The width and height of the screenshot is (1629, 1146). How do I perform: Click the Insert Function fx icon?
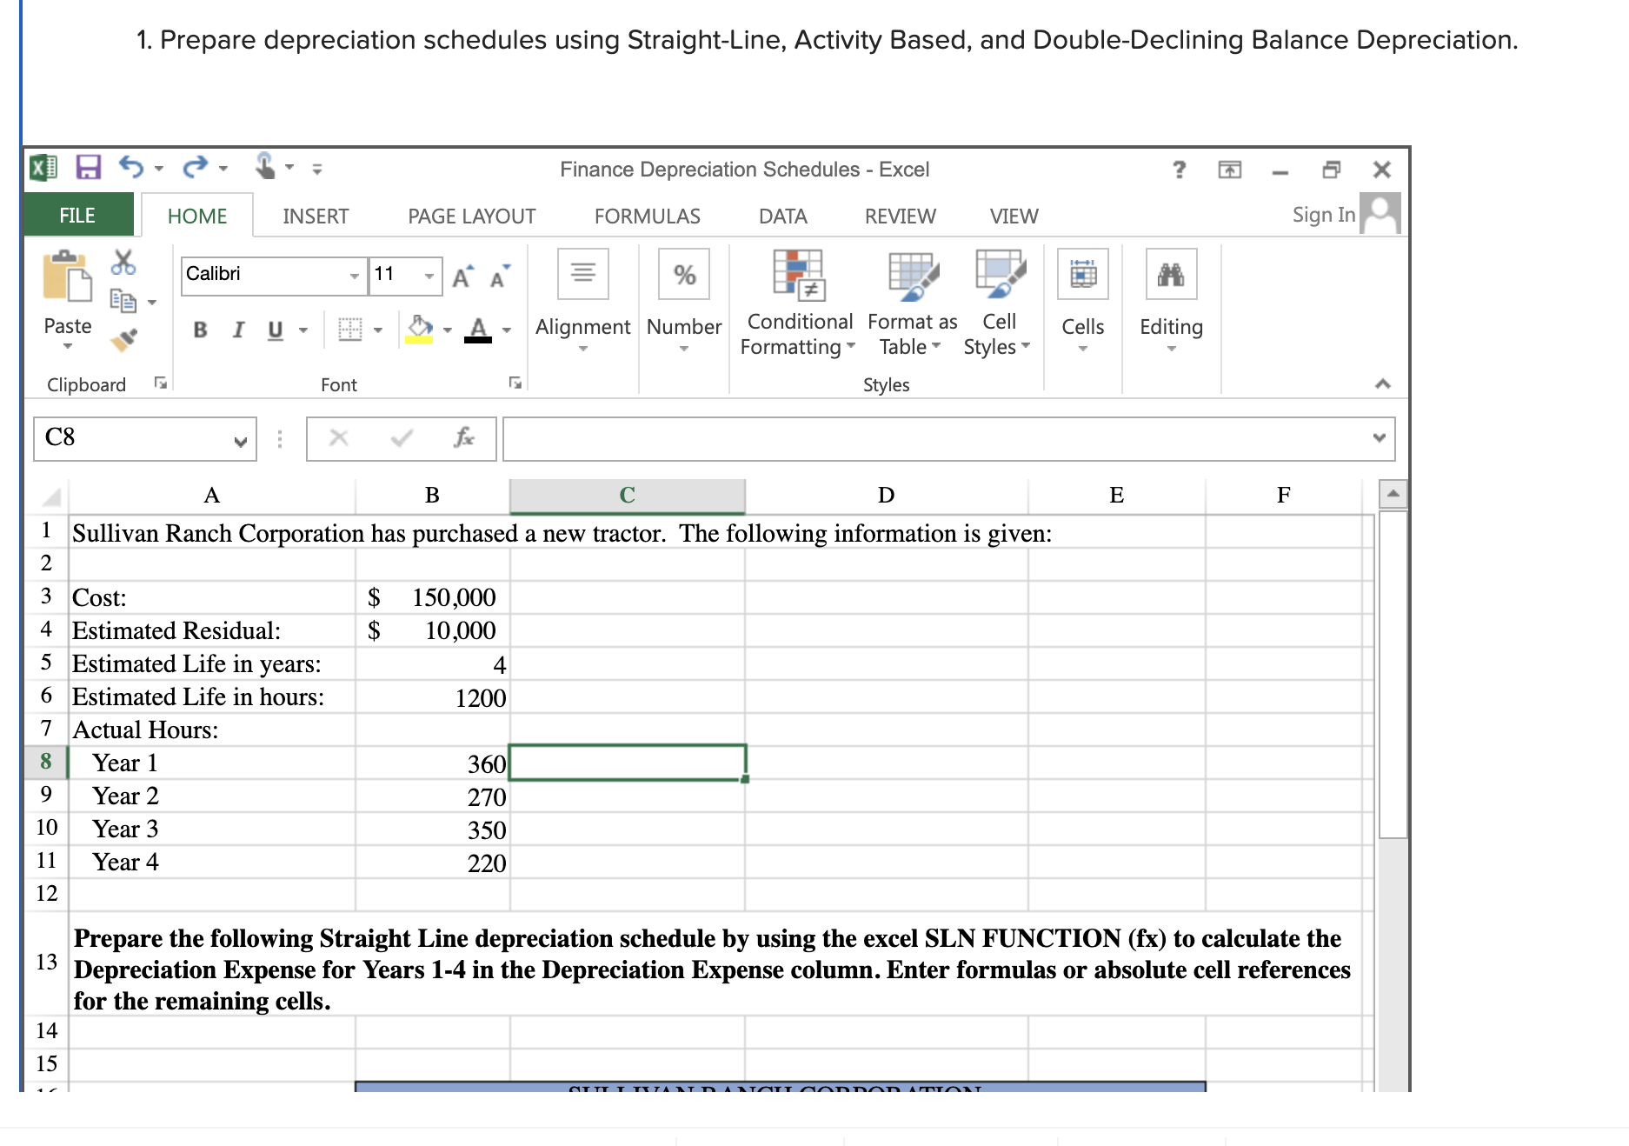pyautogui.click(x=466, y=439)
